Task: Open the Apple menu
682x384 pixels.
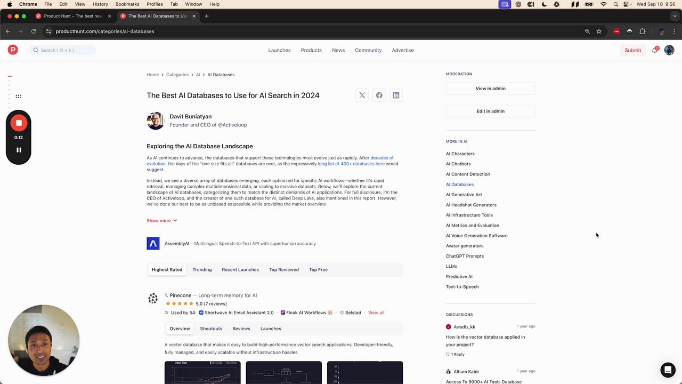Action: pos(10,4)
